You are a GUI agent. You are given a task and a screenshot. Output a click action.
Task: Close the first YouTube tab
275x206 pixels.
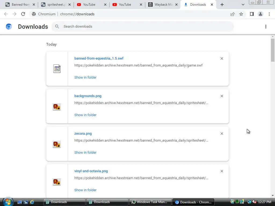[105, 5]
